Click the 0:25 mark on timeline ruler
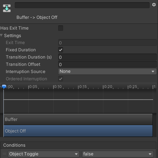The height and width of the screenshot is (158, 158). [133, 87]
